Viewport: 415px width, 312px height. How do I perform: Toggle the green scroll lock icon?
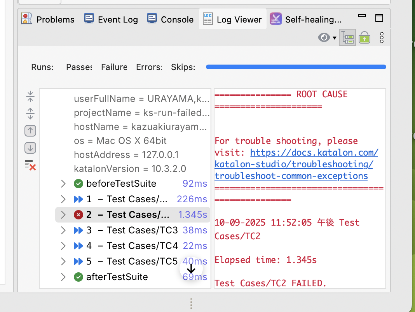364,38
